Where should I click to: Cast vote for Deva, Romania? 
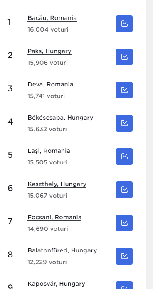pyautogui.click(x=124, y=90)
